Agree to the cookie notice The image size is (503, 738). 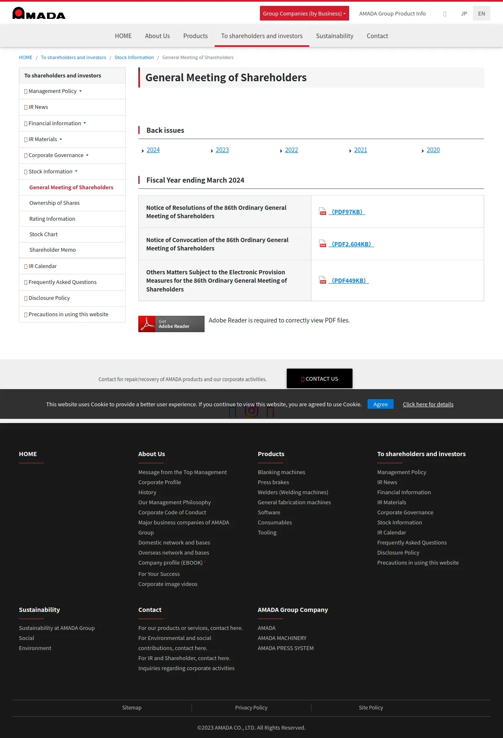[x=381, y=404]
